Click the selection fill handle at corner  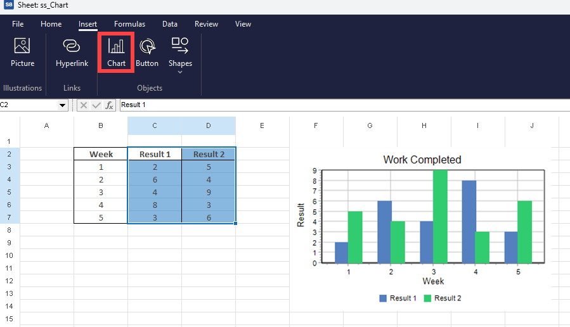(x=236, y=224)
